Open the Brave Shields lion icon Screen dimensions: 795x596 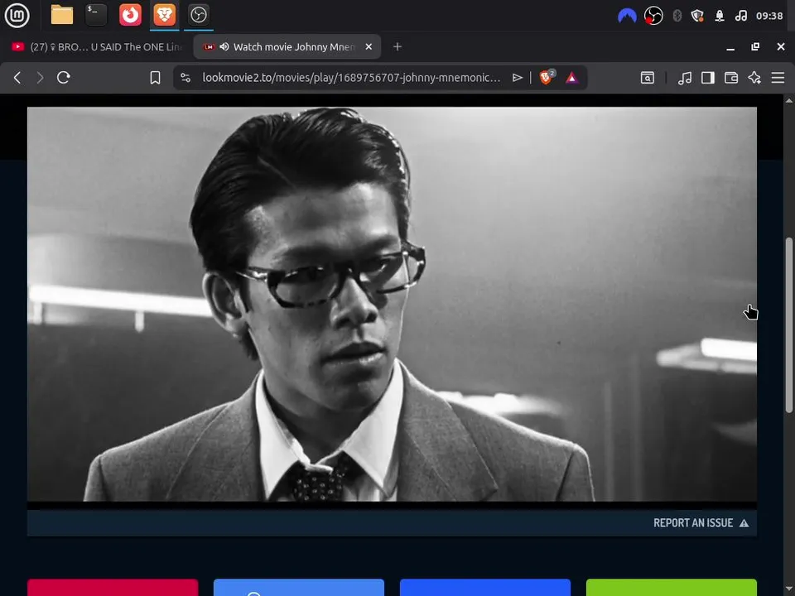547,77
